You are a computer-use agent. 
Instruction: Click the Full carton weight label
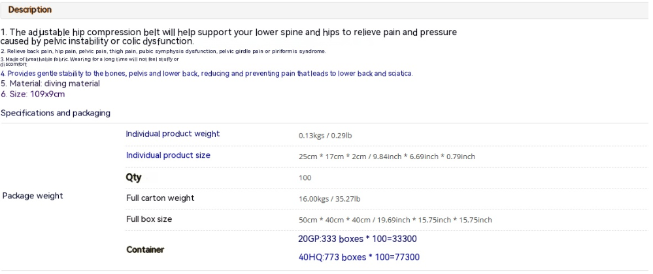160,198
